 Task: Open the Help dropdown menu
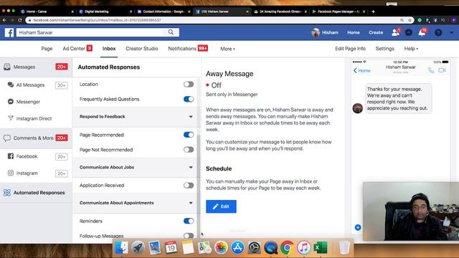click(x=411, y=49)
